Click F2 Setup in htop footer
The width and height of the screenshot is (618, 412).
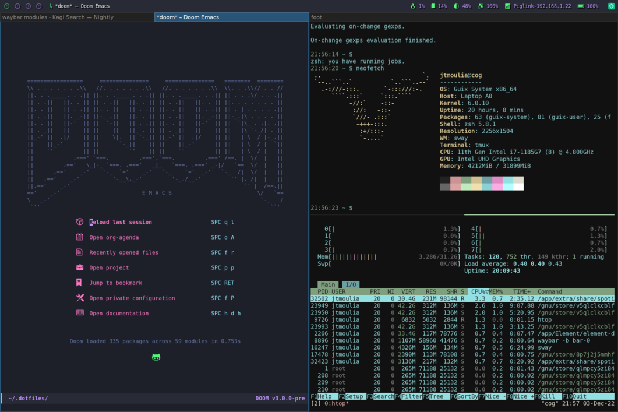click(352, 396)
